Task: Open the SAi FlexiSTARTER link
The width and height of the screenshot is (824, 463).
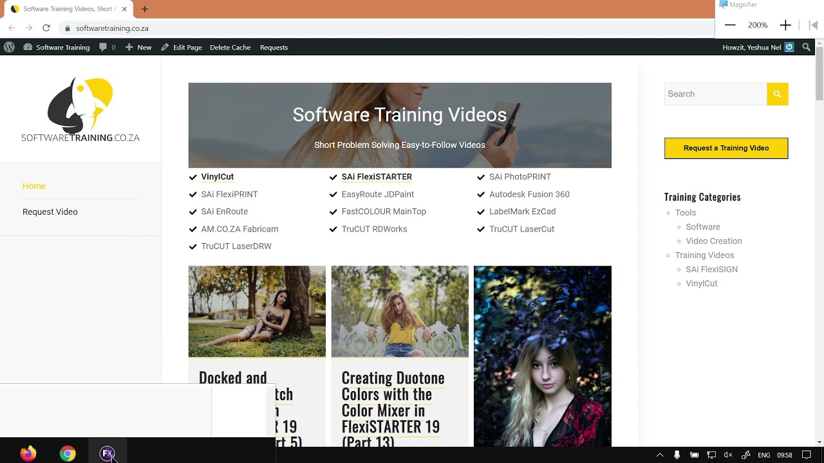Action: [x=377, y=177]
